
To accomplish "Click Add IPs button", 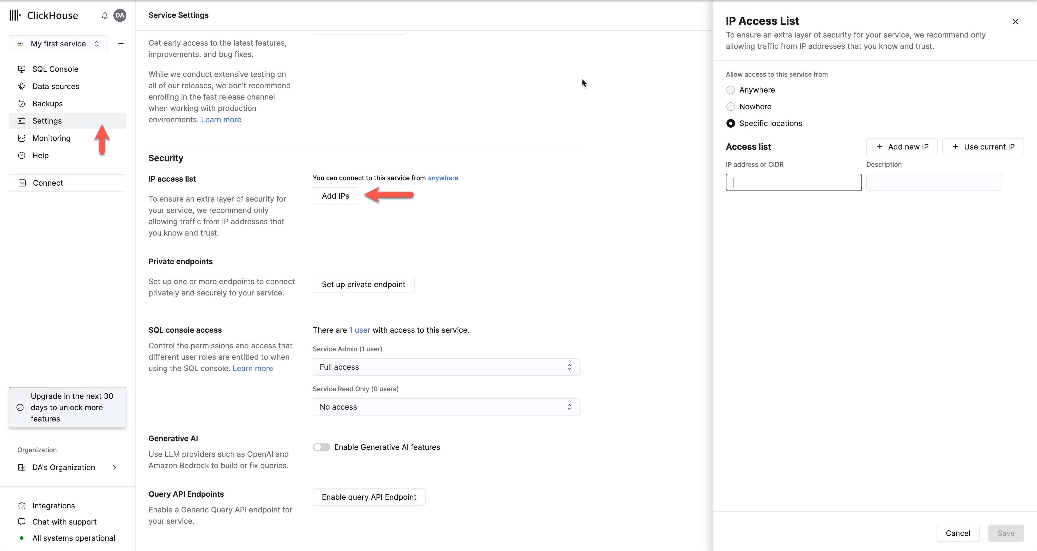I will click(336, 196).
